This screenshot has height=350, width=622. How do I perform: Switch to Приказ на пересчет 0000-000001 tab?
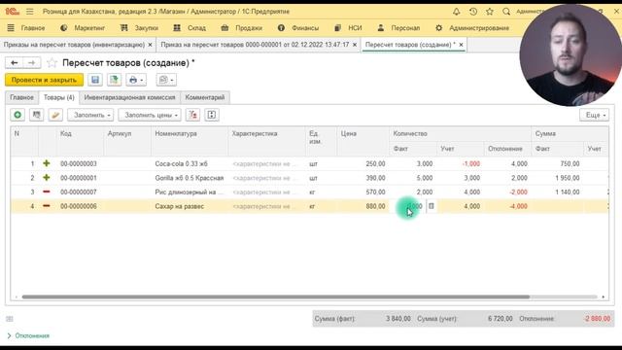tap(255, 45)
